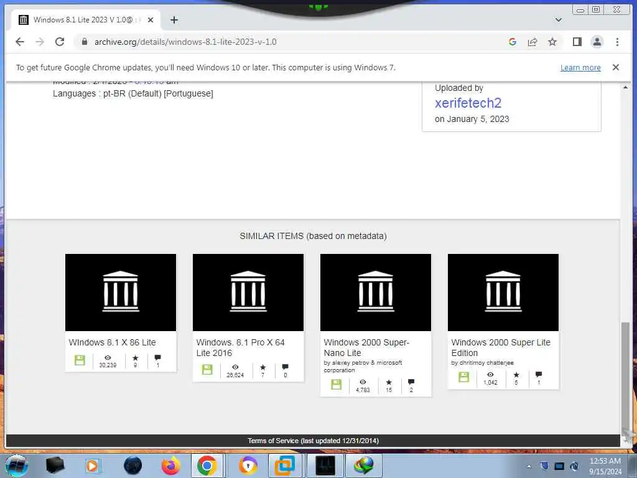Click the address bar URL
Viewport: 637px width, 478px height.
185,42
